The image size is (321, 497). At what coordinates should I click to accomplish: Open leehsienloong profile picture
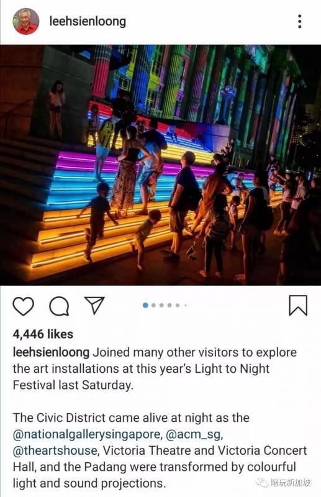(x=26, y=21)
